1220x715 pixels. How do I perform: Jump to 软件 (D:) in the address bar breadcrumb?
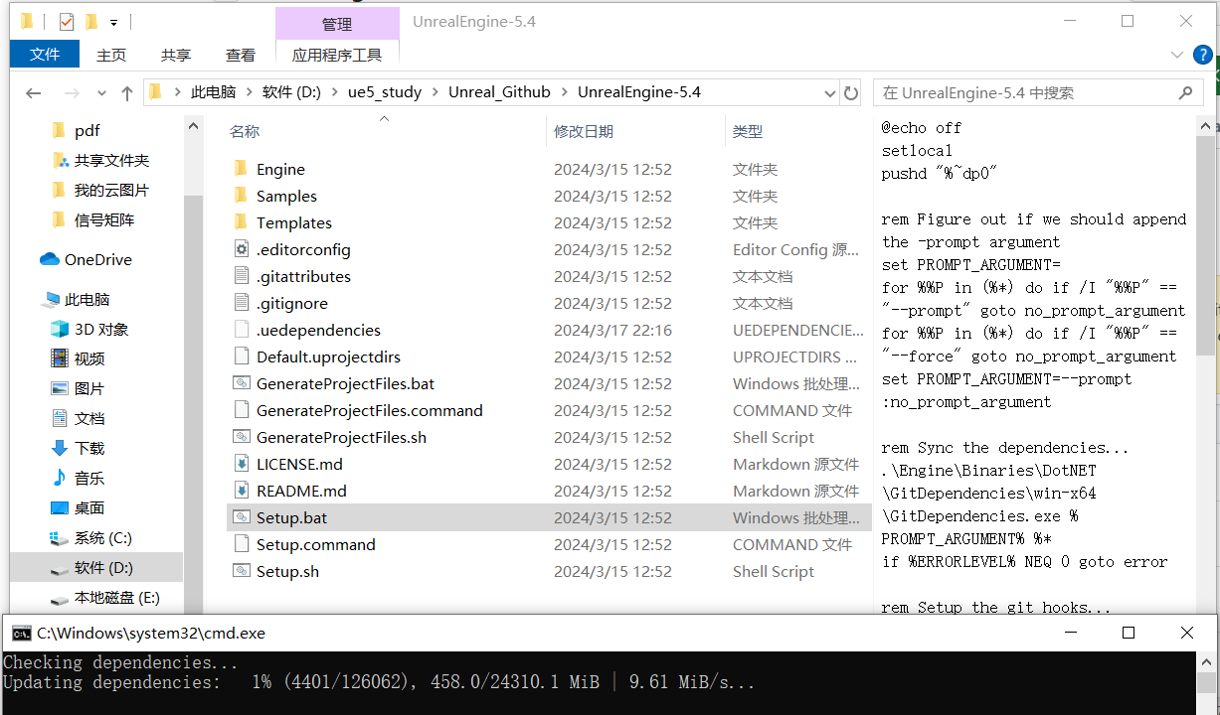point(291,92)
